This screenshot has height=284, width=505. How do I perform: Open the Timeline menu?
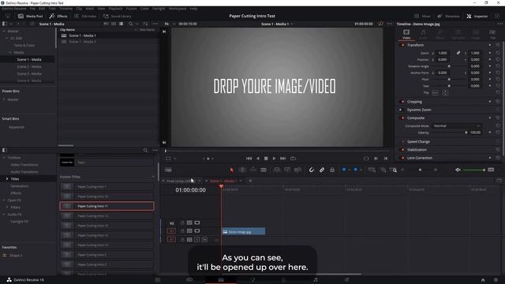point(65,9)
